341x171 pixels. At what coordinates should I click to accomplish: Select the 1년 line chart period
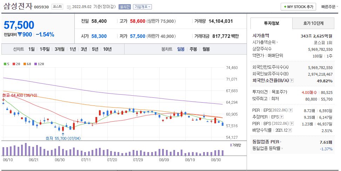click(x=73, y=49)
